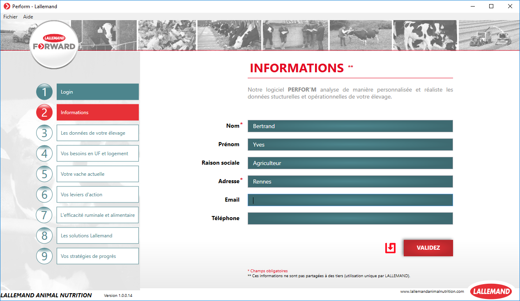Go to the Login step
Viewport: 520px width, 301px height.
coord(98,92)
